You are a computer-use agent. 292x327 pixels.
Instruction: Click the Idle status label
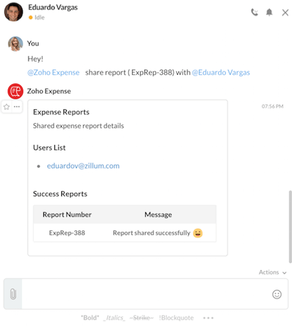[x=40, y=17]
